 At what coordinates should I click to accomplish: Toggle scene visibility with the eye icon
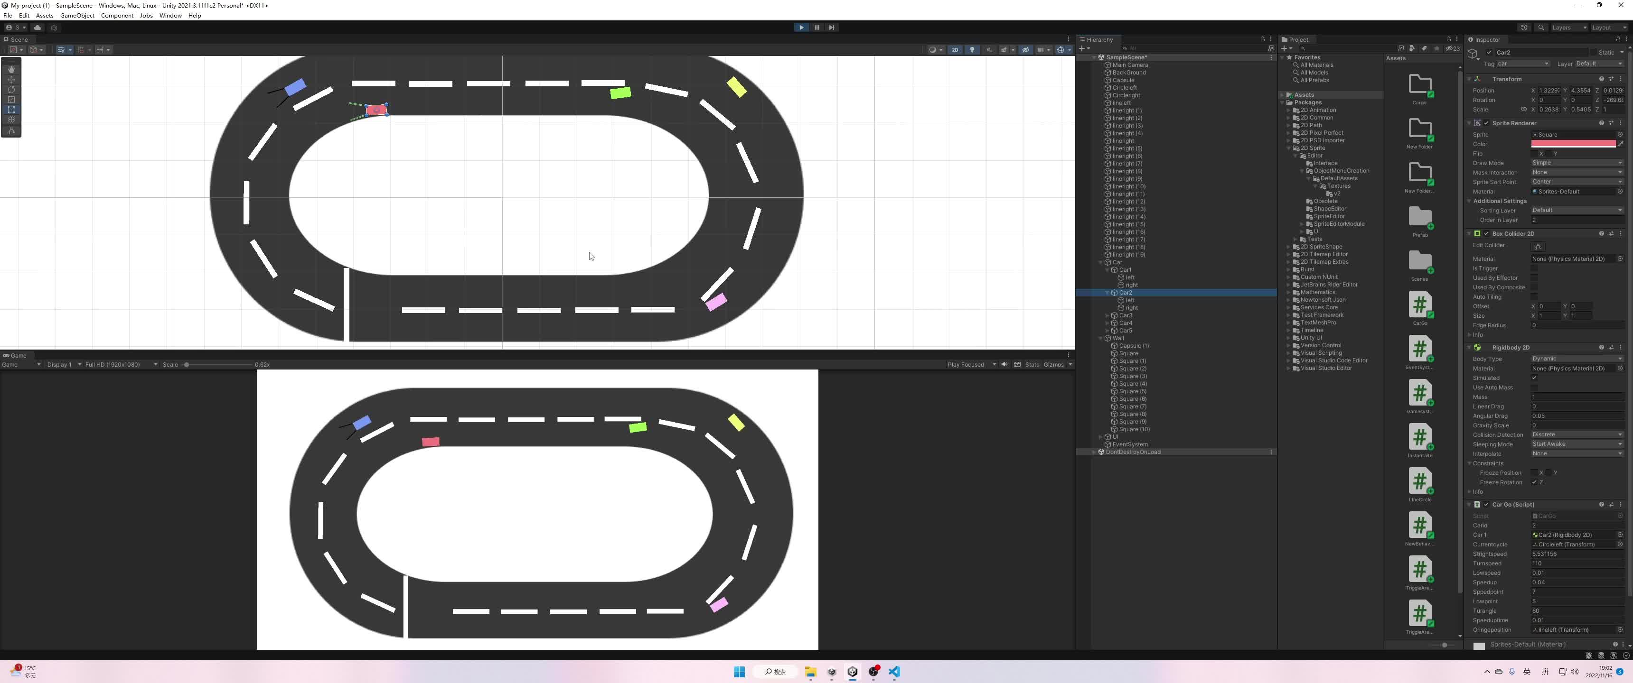(1026, 49)
